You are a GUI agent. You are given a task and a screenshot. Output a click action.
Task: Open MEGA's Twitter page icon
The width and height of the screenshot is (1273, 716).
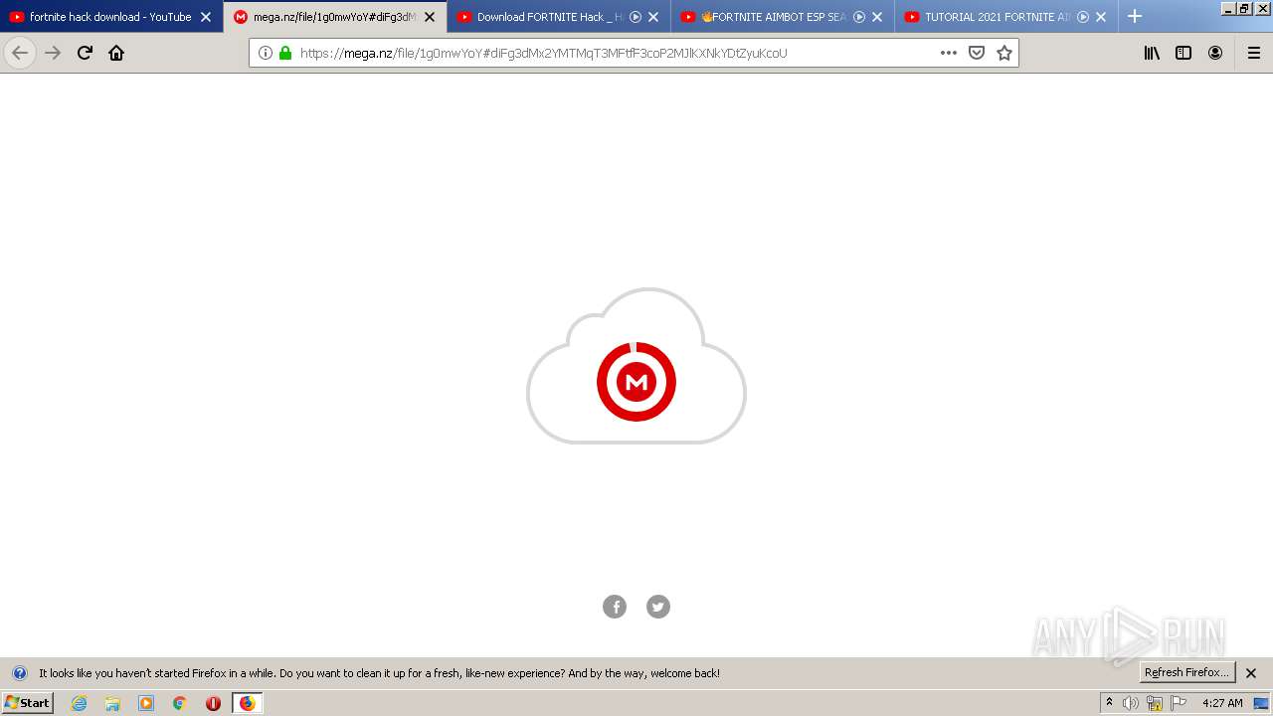658,607
